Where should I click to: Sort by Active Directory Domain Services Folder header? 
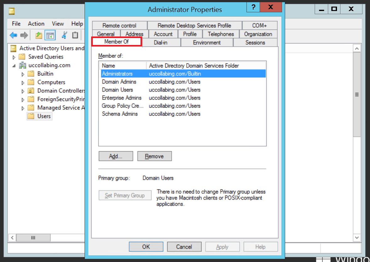206,66
